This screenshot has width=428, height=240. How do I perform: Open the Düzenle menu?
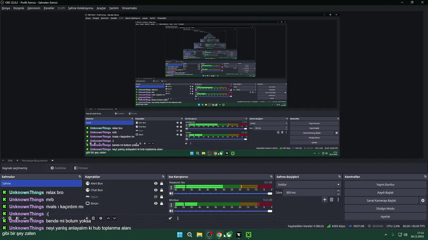click(19, 8)
